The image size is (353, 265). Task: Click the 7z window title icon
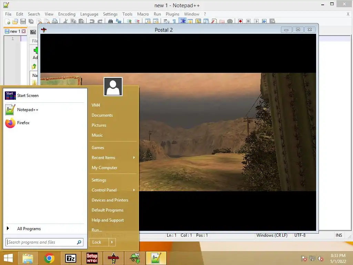(x=33, y=32)
